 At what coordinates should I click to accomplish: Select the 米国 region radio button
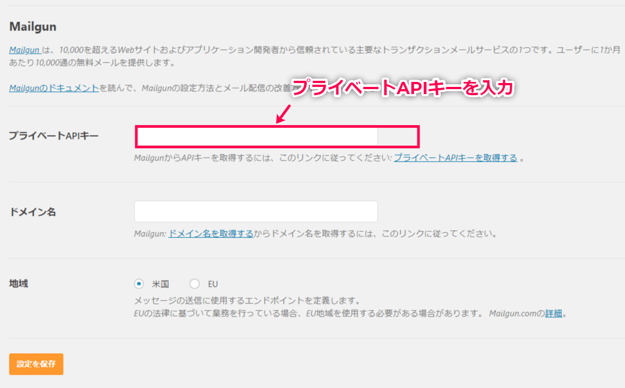coord(139,284)
